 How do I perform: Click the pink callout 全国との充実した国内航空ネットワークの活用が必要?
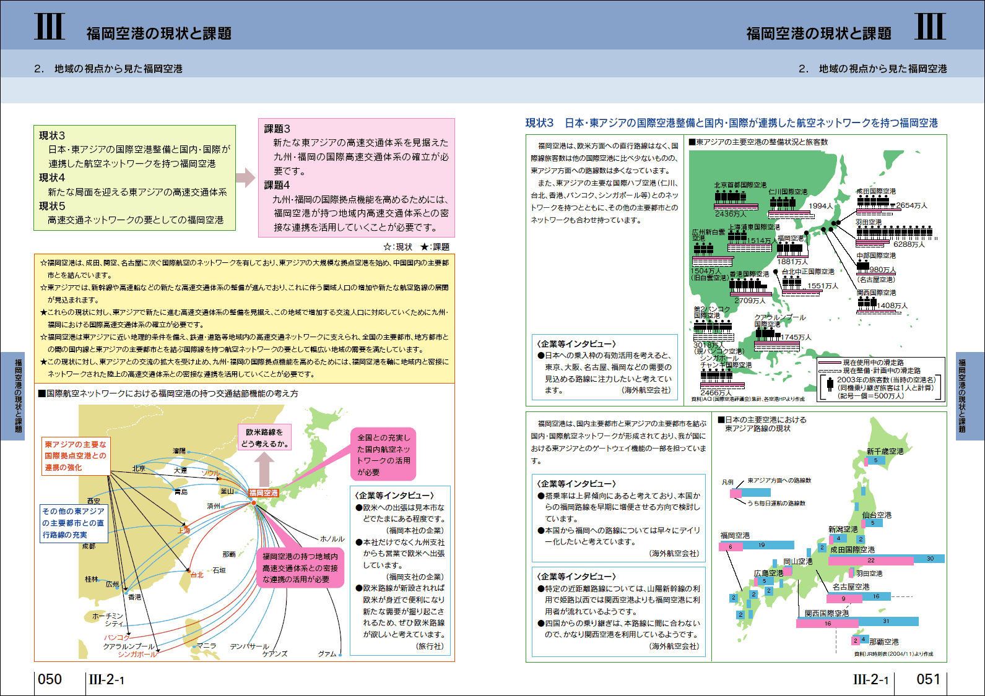(384, 455)
